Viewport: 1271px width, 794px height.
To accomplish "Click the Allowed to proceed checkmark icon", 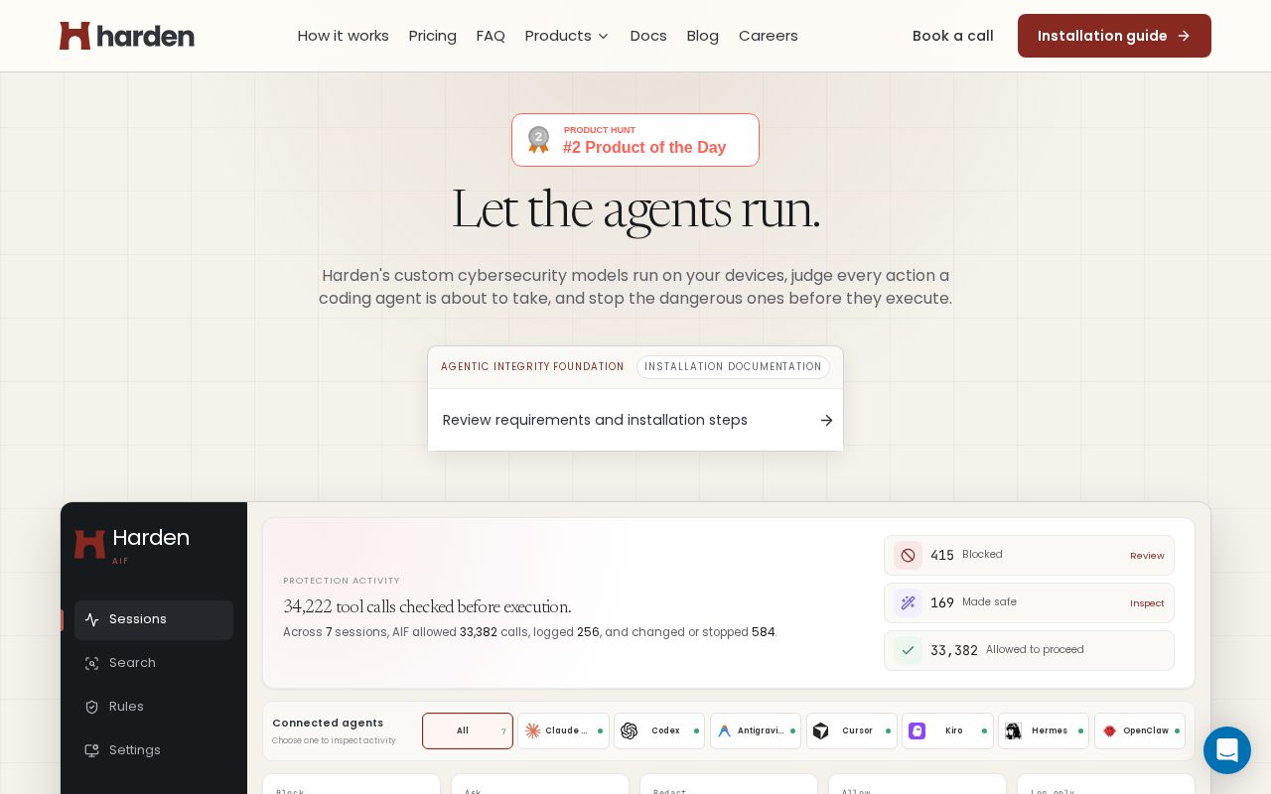I will [x=908, y=650].
